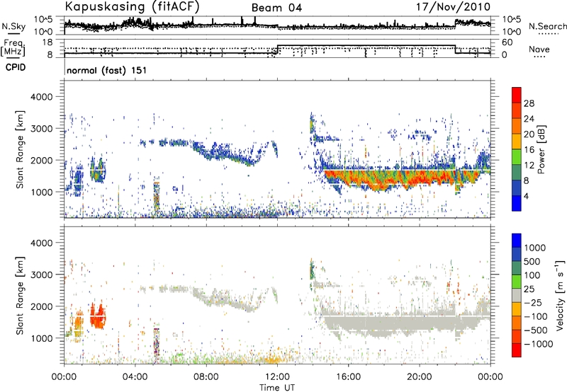The height and width of the screenshot is (392, 567).
Task: Click the '08:00' time axis label
Action: click(x=206, y=377)
